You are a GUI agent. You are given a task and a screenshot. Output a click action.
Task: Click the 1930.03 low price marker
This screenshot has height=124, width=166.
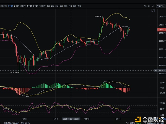coord(14,72)
